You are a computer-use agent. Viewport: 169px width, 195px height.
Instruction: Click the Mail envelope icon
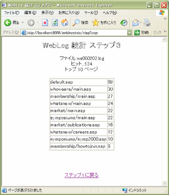coord(135,23)
